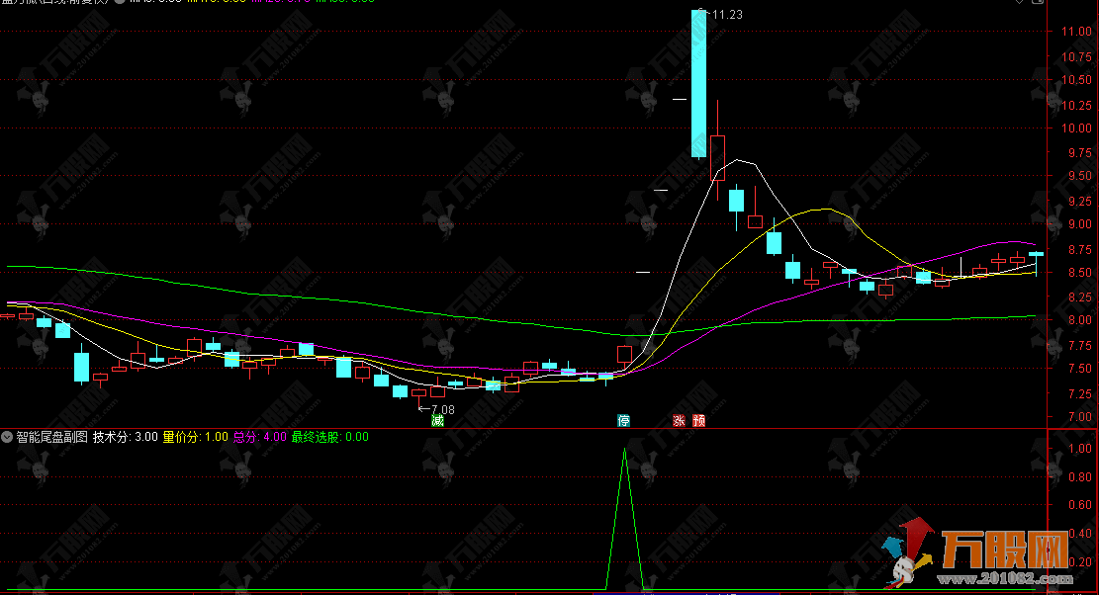Click the cyan 停 event marker
Image resolution: width=1099 pixels, height=595 pixels.
[x=624, y=420]
